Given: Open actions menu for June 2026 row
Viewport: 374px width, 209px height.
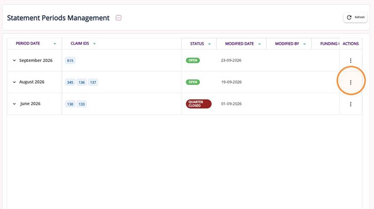Looking at the screenshot, I should click(350, 104).
